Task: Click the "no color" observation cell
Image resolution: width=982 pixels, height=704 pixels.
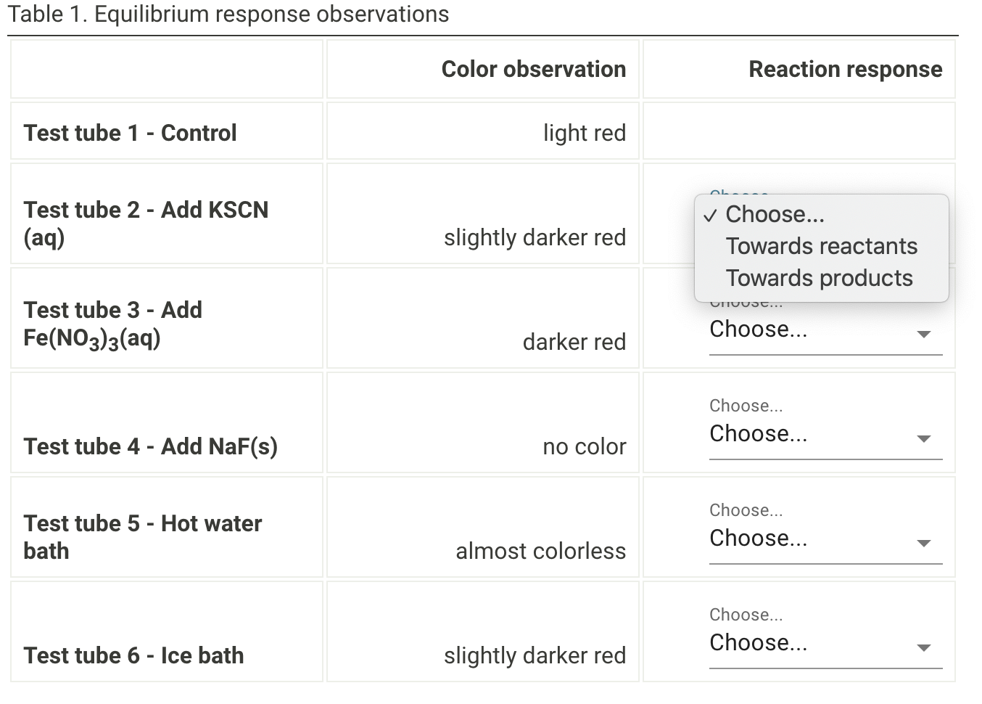Action: pyautogui.click(x=584, y=446)
